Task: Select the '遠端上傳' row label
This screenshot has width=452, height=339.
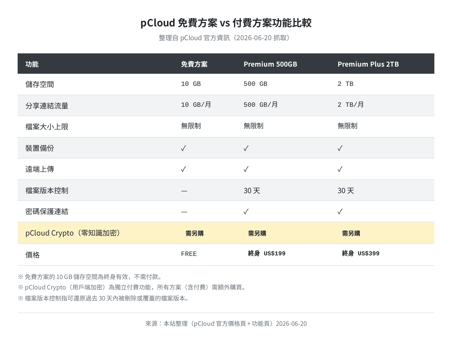Action: point(40,169)
